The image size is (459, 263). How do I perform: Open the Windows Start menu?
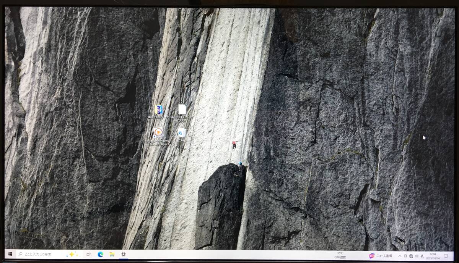(10, 254)
